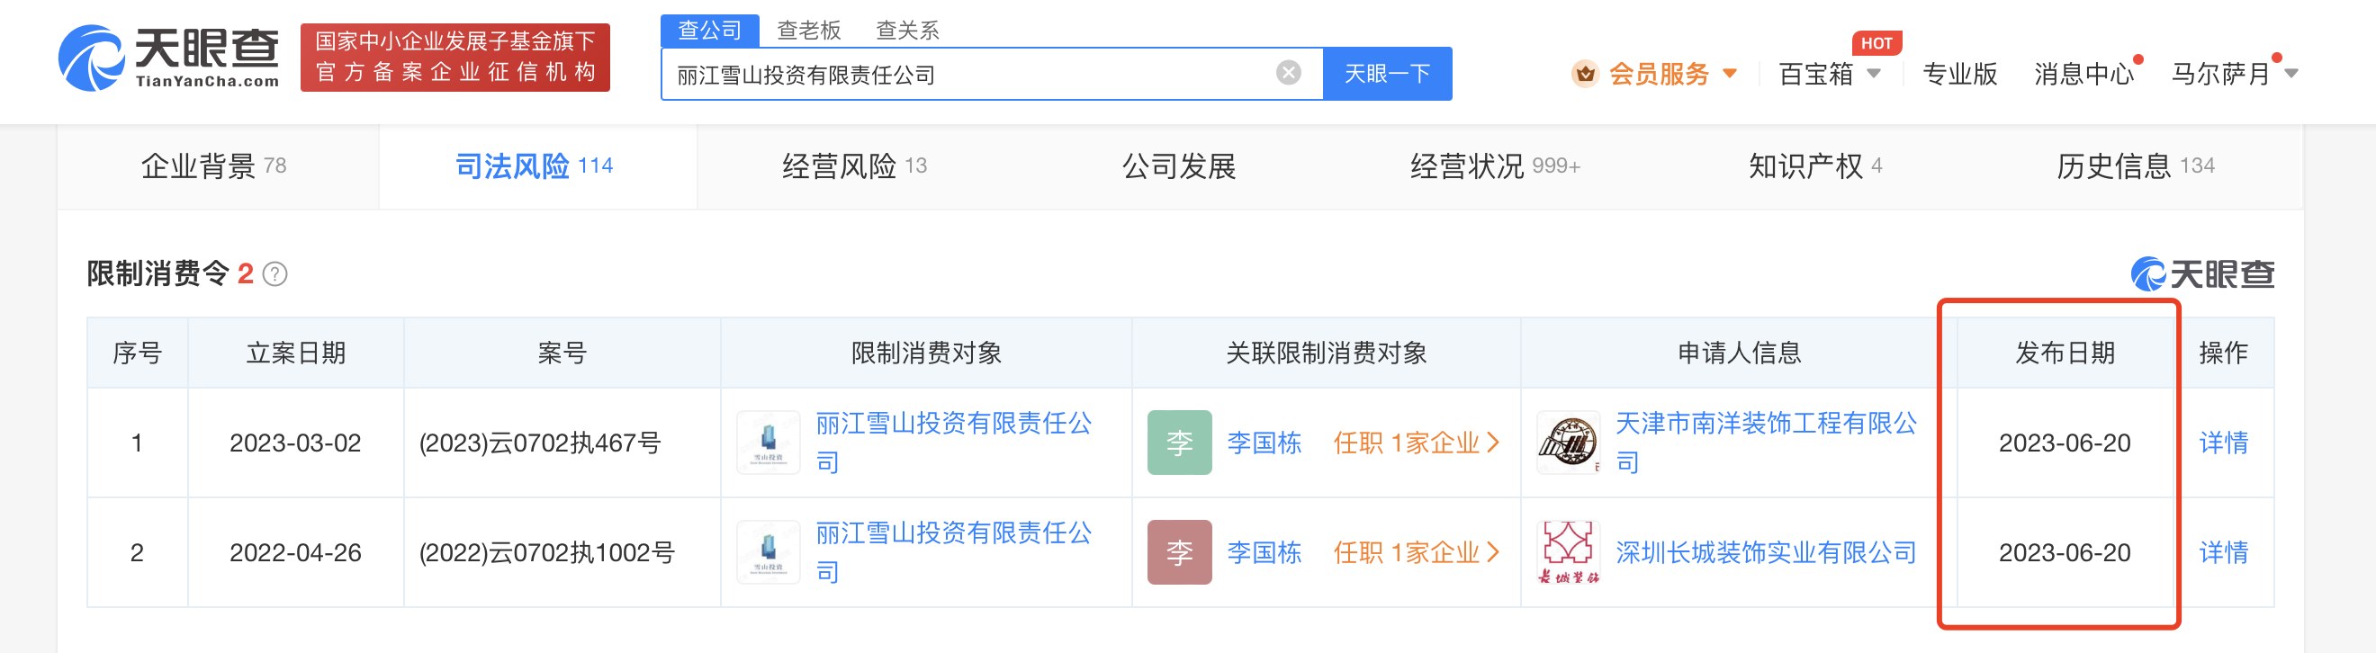Click the 限制消费令 section heading

pyautogui.click(x=157, y=274)
